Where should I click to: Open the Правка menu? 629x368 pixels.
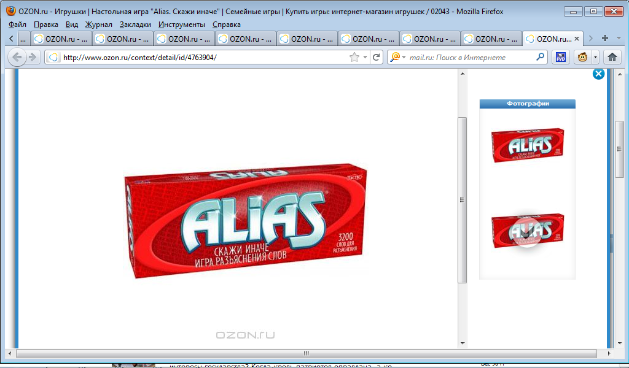45,25
